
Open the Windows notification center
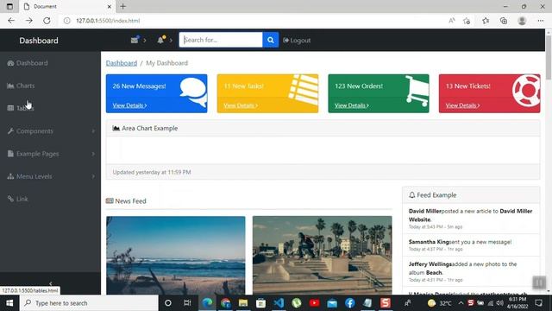tap(538, 303)
